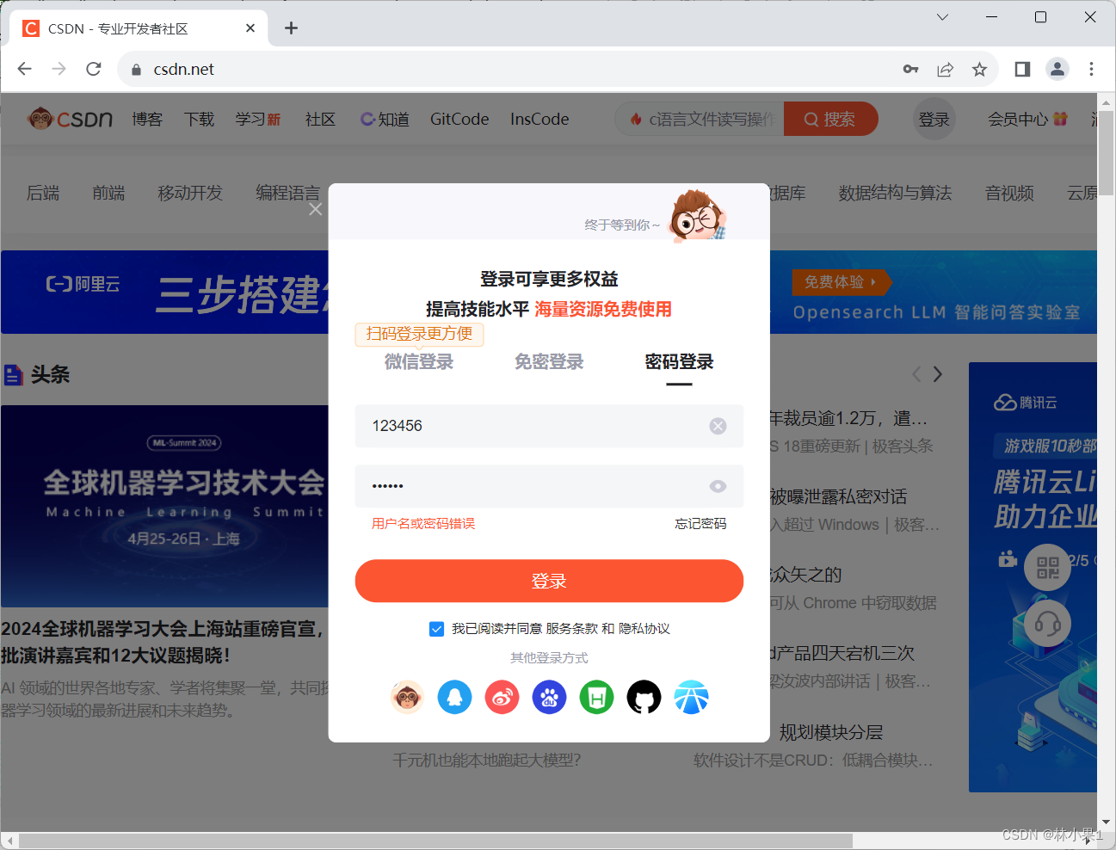The image size is (1116, 850).
Task: Open the 学习 menu item
Action: [258, 119]
